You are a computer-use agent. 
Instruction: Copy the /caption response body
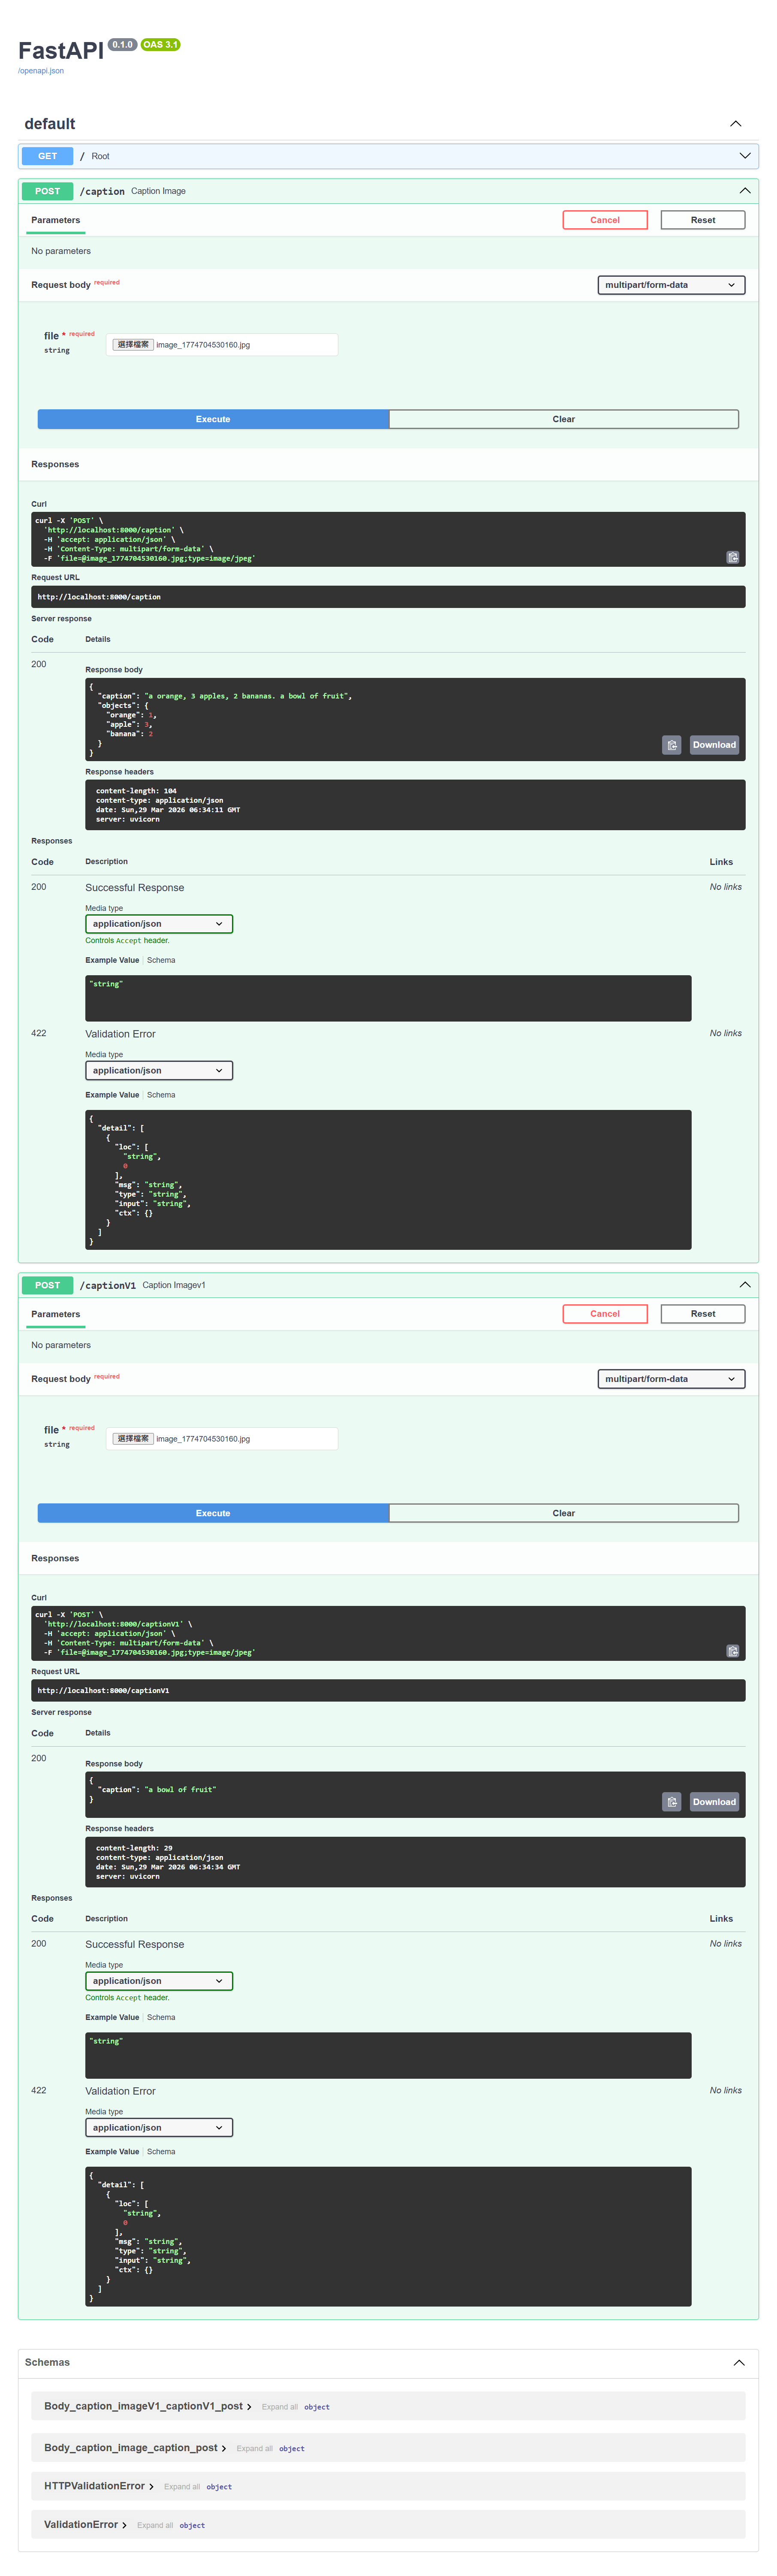(672, 745)
